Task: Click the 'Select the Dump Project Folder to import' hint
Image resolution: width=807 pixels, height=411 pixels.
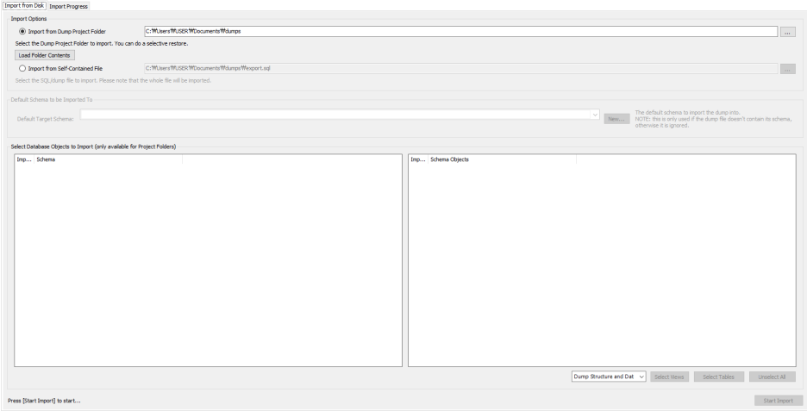Action: point(102,44)
